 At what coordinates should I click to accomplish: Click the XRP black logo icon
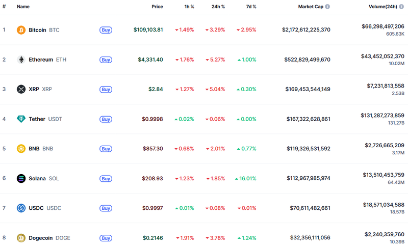coord(21,89)
